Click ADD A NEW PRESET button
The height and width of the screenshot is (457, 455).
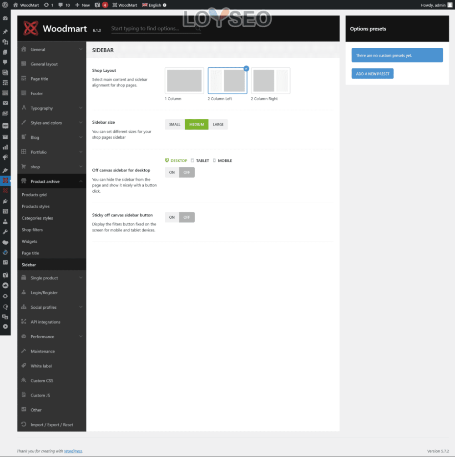coord(373,74)
